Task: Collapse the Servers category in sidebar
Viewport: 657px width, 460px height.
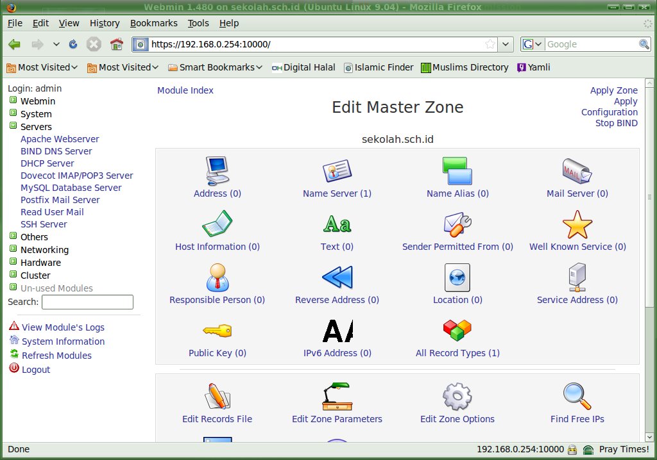Action: click(x=13, y=126)
